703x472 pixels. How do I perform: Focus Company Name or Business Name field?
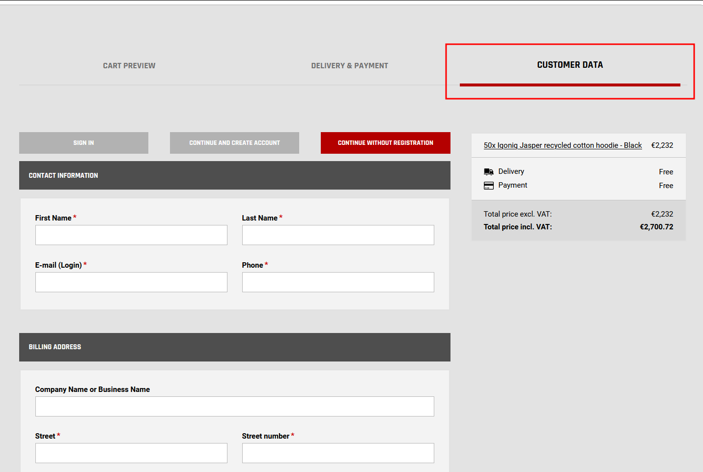[235, 406]
